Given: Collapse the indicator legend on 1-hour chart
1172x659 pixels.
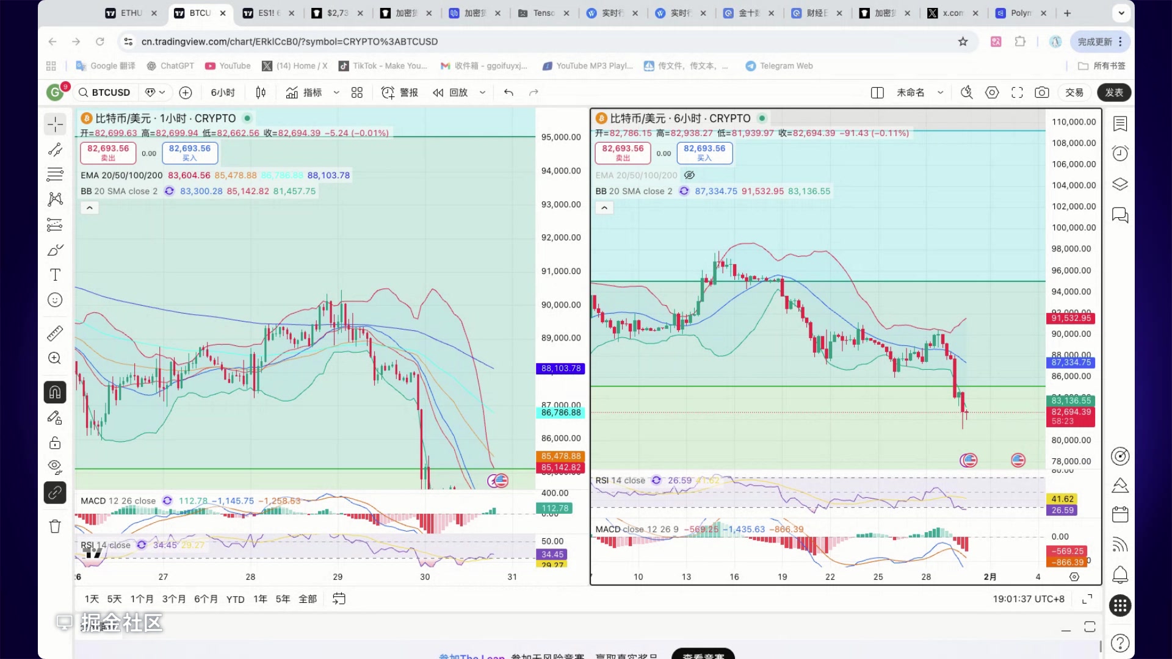Looking at the screenshot, I should click(89, 208).
